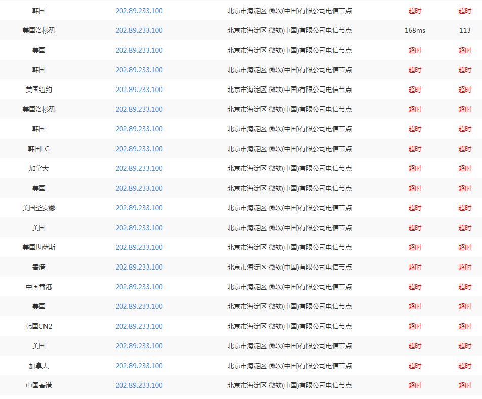The width and height of the screenshot is (482, 399).
Task: Click the 美国洛杉矶 label in the 168ms row
Action: (39, 30)
